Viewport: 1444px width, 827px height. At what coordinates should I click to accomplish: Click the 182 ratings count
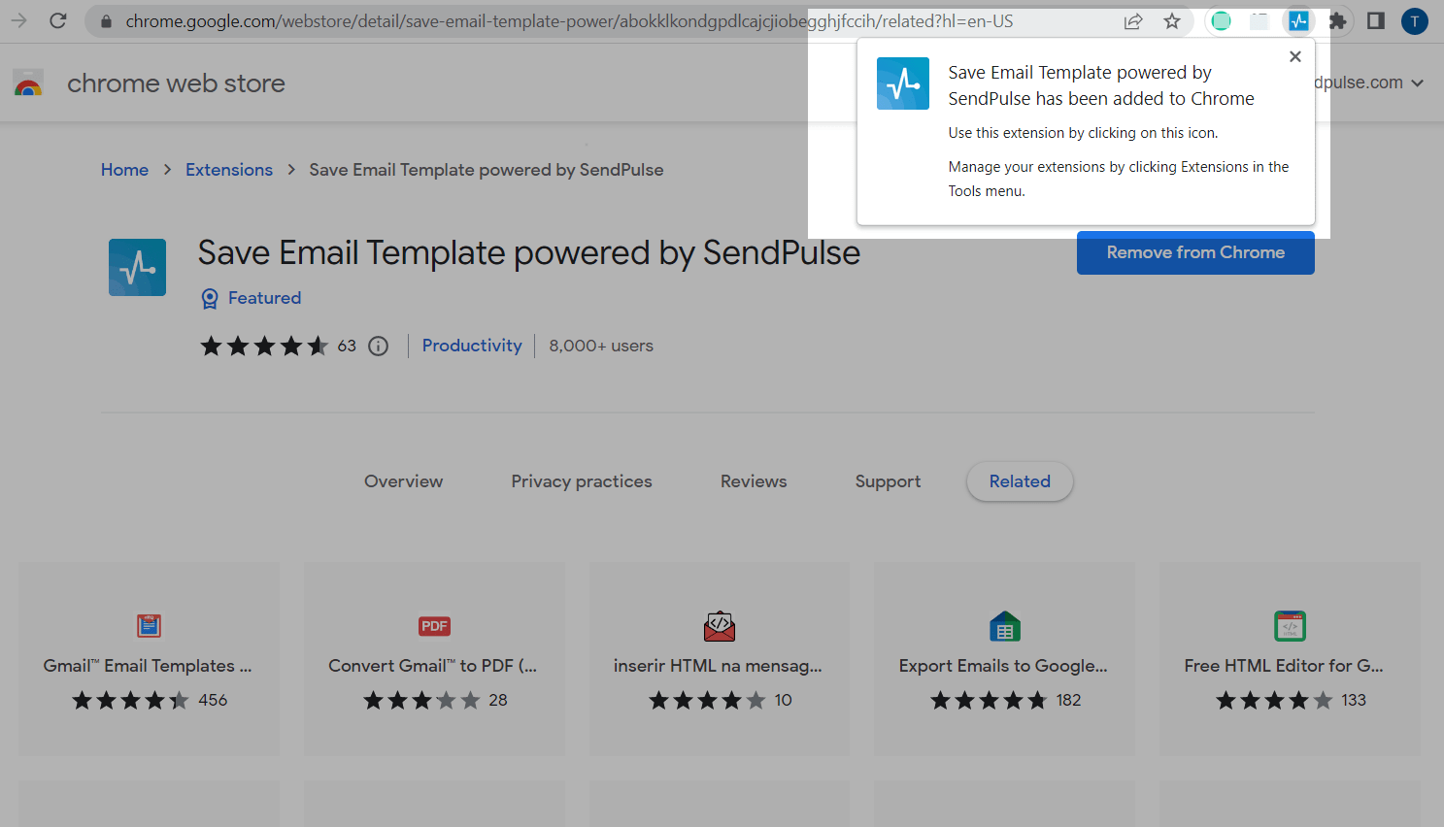[1068, 700]
